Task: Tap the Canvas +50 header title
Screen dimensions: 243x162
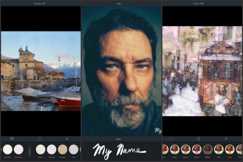Action: pos(39,3)
